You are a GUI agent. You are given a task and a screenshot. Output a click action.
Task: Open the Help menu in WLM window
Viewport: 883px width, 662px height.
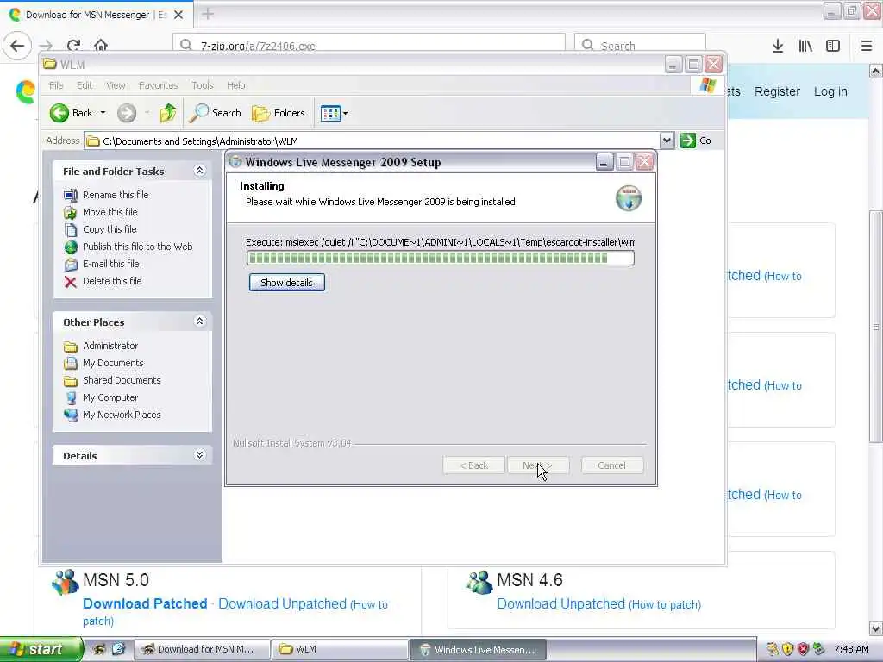coord(236,85)
